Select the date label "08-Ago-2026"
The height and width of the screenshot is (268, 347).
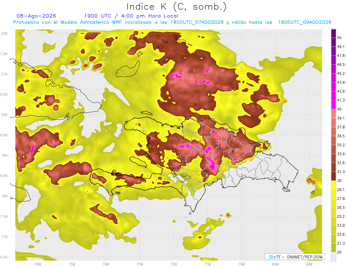36,16
